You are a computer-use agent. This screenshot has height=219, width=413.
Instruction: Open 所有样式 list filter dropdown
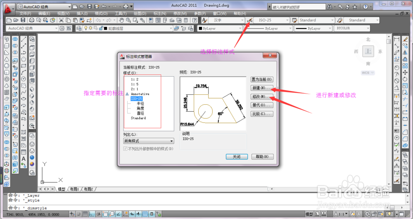149,141
